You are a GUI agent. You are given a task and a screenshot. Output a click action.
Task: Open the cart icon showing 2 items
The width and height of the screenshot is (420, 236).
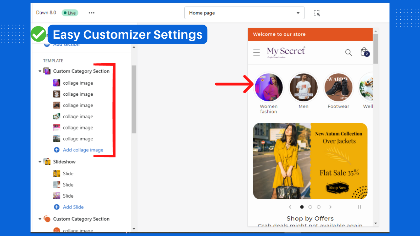(x=364, y=52)
